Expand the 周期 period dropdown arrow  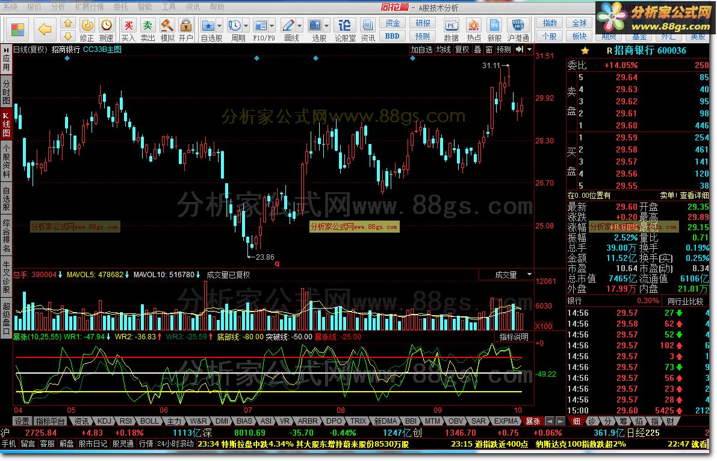pos(246,26)
